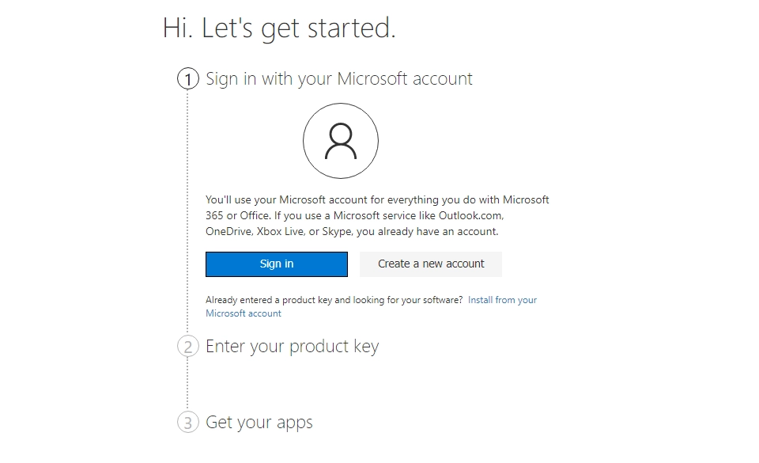Screen dimensions: 759x463
Task: Click the Already entered a product key text
Action: (334, 300)
